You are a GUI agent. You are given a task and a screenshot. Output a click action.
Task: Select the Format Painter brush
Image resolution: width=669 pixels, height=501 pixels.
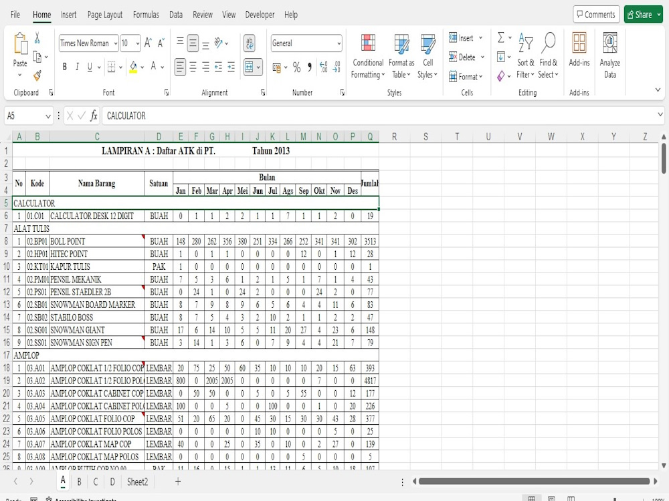(x=37, y=76)
